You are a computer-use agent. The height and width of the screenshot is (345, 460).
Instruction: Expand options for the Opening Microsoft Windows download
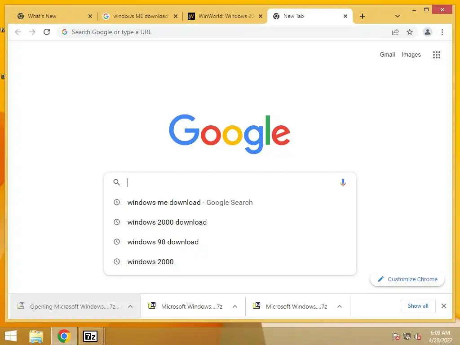130,306
